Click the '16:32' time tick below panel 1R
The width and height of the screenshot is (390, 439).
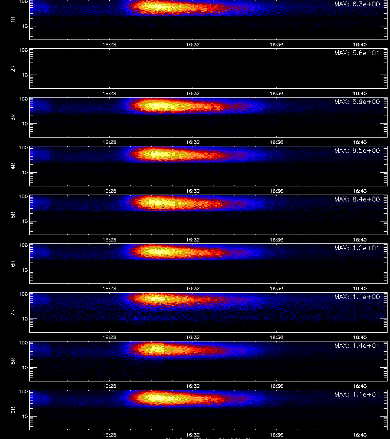(193, 44)
